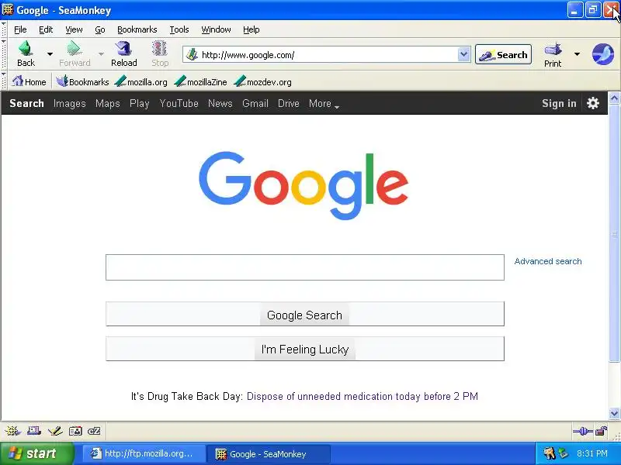The width and height of the screenshot is (621, 465).
Task: Click the Back navigation arrow icon
Action: click(x=26, y=48)
